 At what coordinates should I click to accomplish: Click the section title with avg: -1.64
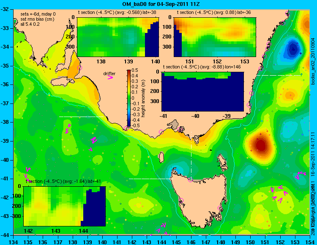point(63,181)
